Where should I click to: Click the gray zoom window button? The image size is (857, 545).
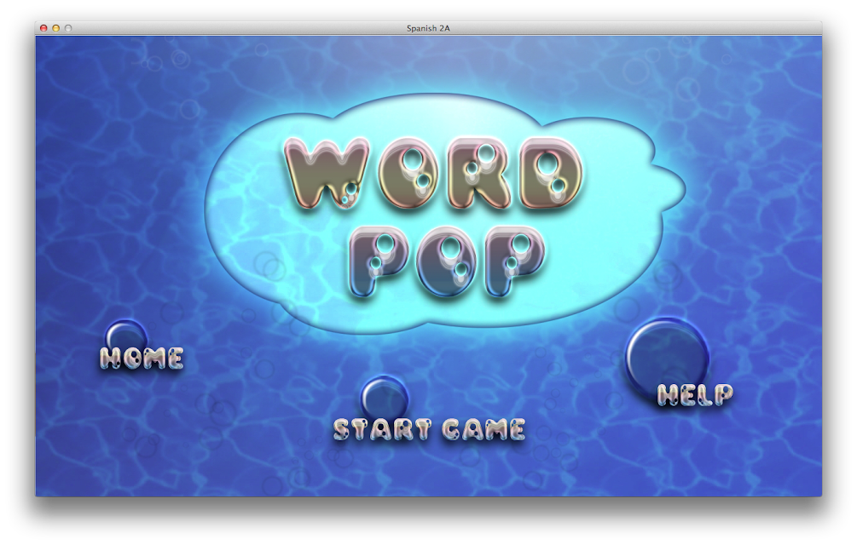pyautogui.click(x=69, y=28)
